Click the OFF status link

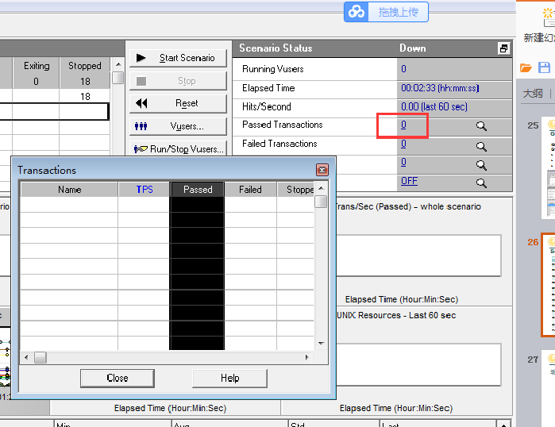pyautogui.click(x=409, y=181)
